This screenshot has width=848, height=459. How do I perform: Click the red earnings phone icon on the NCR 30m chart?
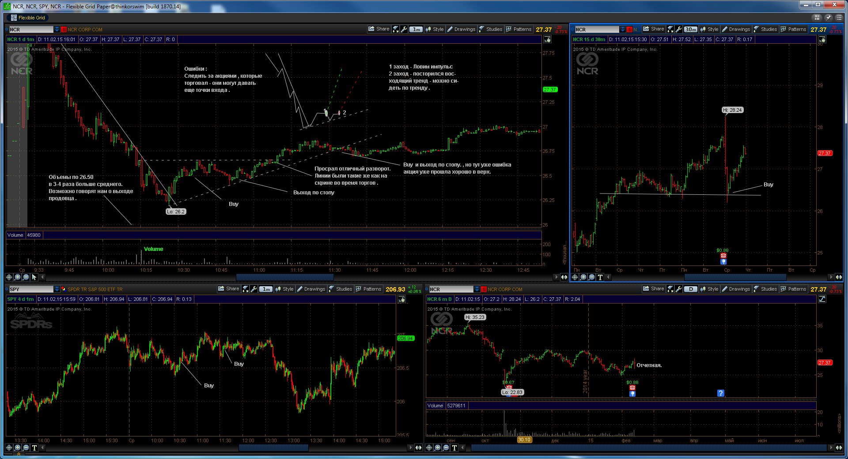click(723, 256)
